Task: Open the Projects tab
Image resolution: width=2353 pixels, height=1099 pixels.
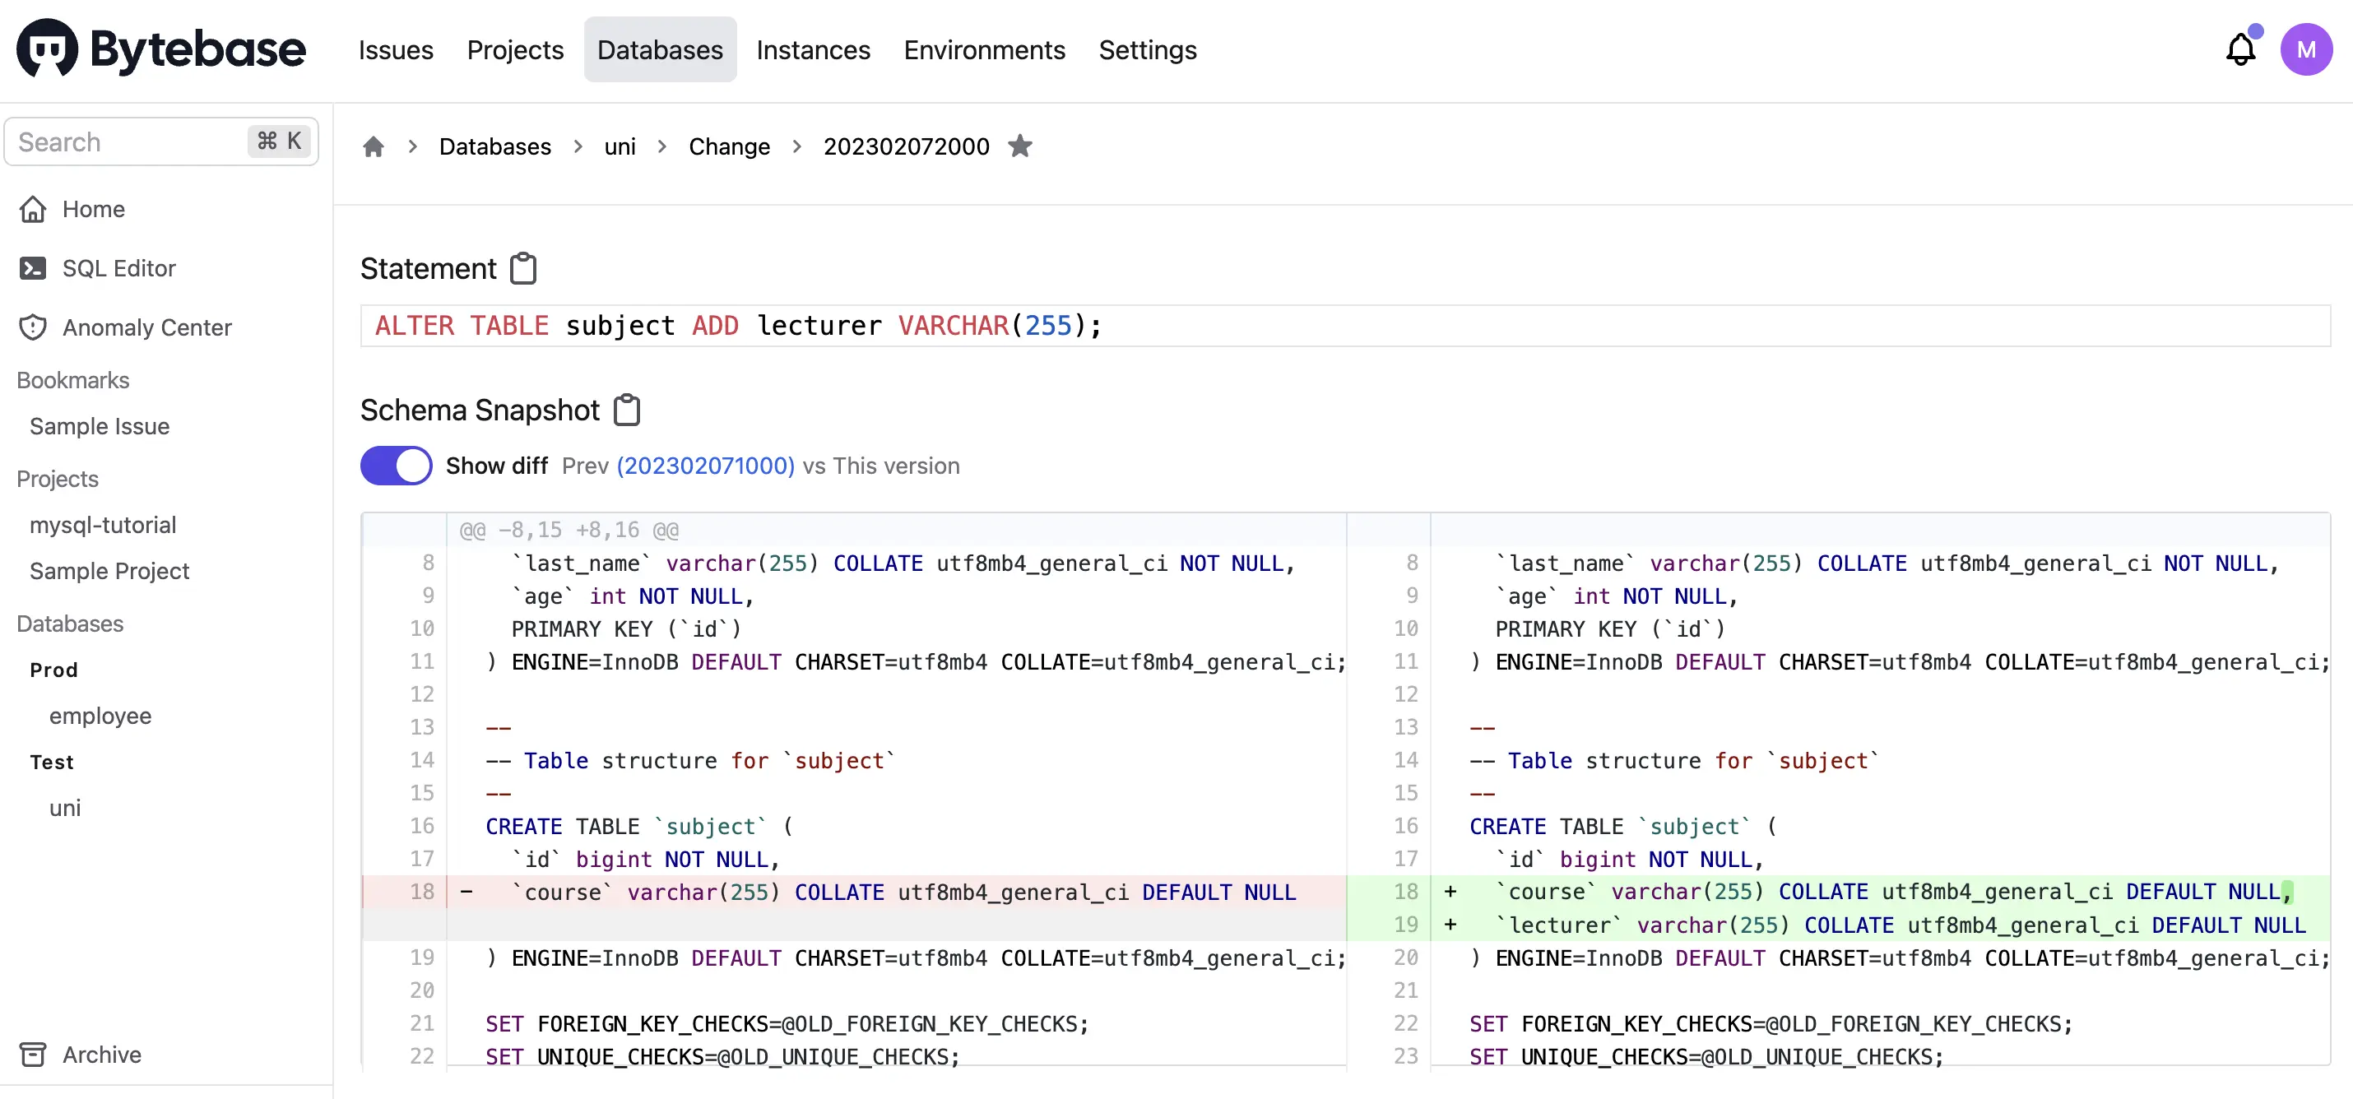Action: 515,49
